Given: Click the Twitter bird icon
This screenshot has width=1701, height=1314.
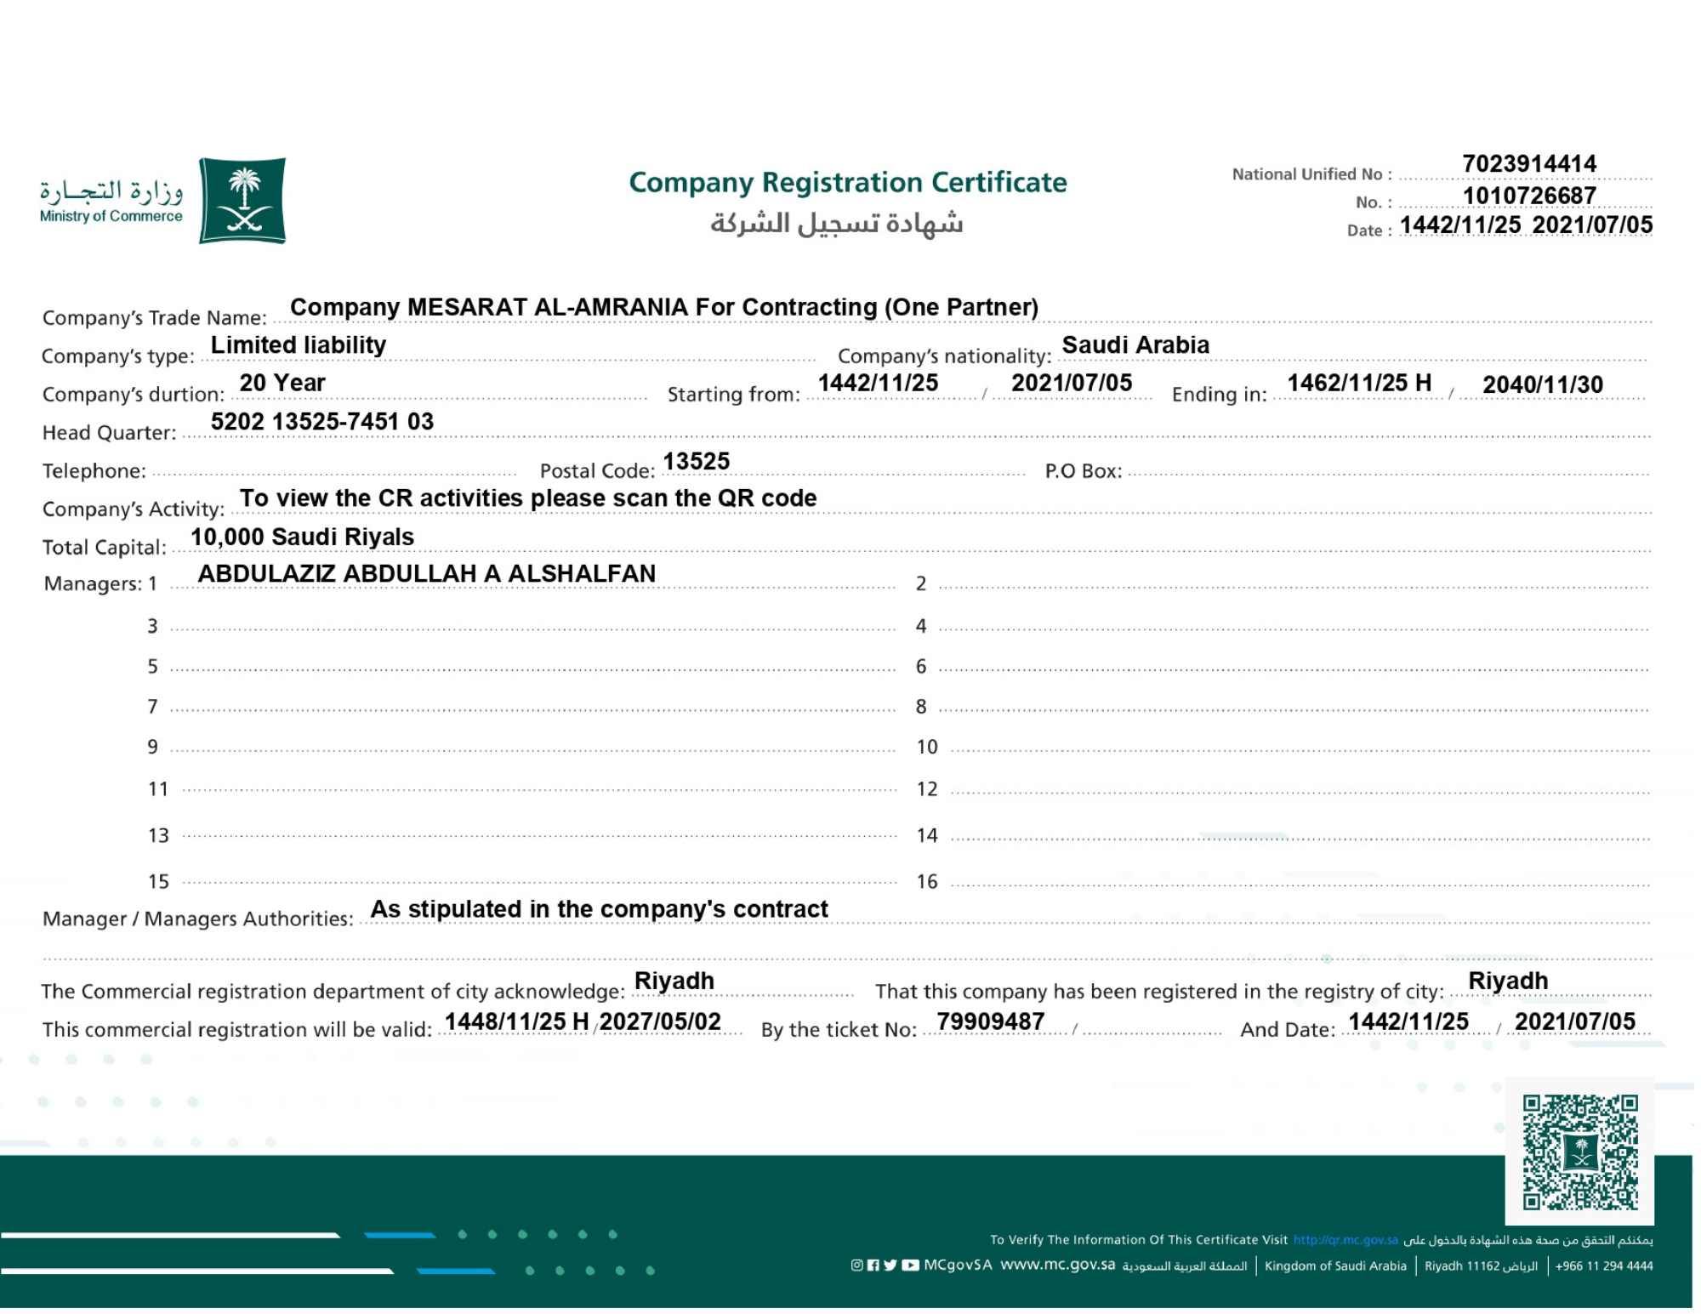Looking at the screenshot, I should (x=890, y=1266).
